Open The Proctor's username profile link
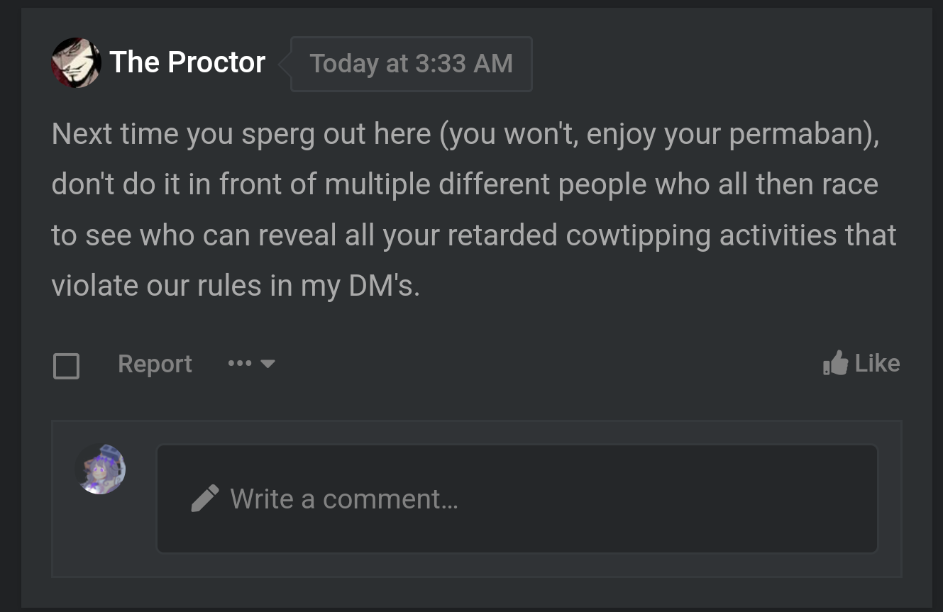 [187, 62]
